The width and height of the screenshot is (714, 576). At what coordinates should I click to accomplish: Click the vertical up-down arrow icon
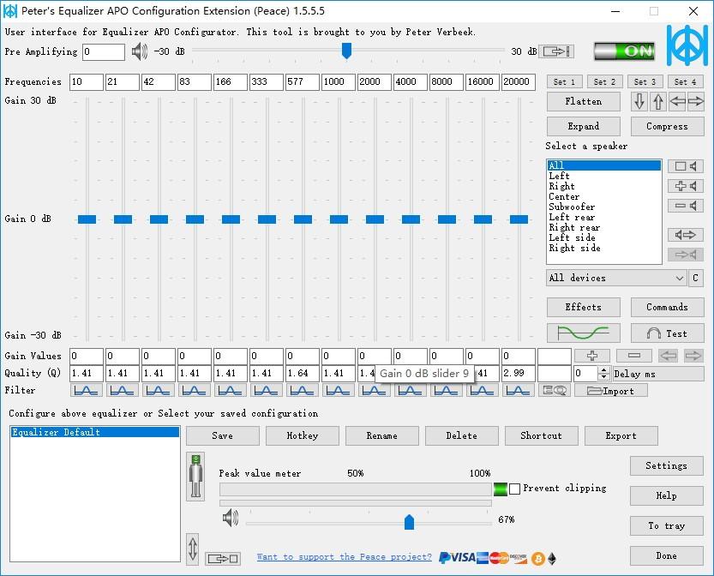pos(193,549)
